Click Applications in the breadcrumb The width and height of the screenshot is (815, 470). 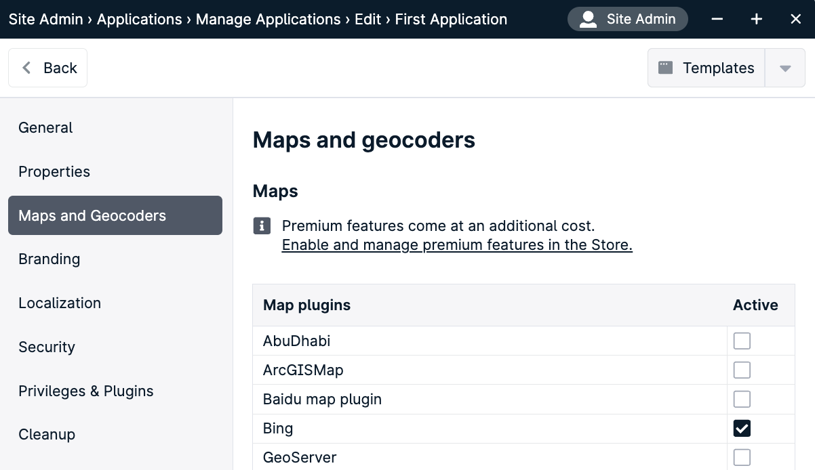(139, 19)
